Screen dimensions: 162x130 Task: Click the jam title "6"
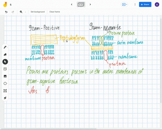tap(11, 5)
